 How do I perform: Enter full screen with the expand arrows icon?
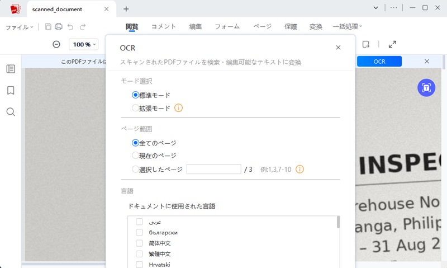pos(392,44)
